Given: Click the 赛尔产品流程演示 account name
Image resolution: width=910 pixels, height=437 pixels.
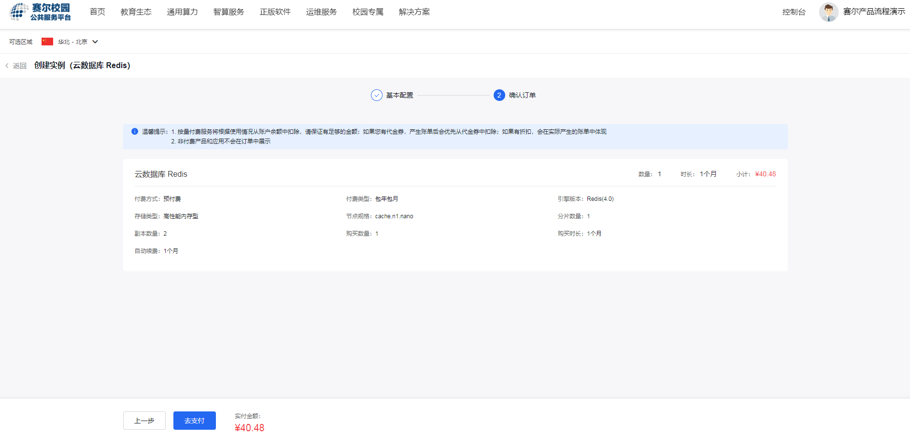Looking at the screenshot, I should [x=874, y=12].
